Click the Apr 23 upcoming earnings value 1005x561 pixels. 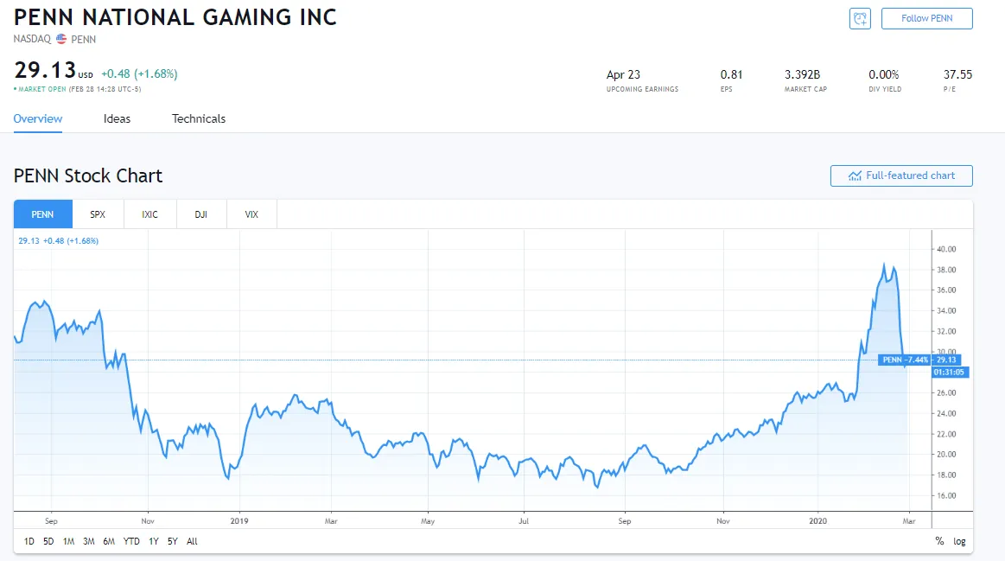pos(623,74)
